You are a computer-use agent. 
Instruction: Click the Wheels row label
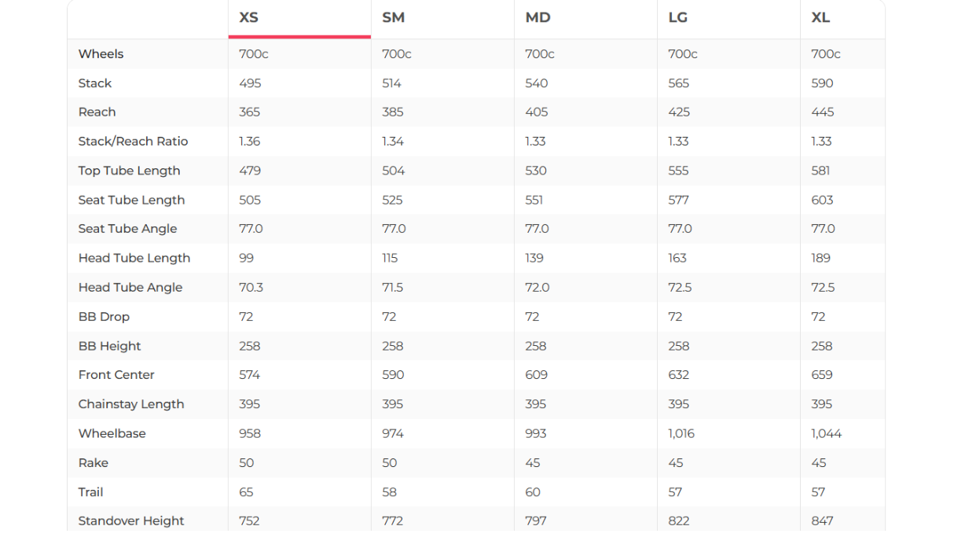101,54
